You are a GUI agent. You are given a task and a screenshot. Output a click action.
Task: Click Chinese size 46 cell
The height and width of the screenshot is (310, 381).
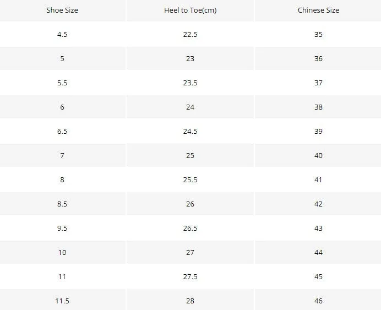coord(318,301)
